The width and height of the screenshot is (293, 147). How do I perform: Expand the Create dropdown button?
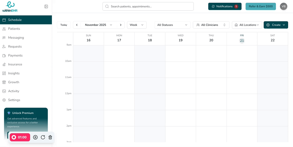pyautogui.click(x=276, y=25)
